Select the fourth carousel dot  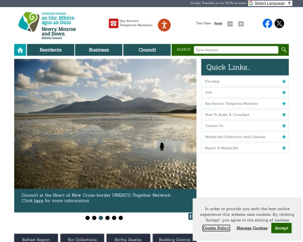click(108, 218)
